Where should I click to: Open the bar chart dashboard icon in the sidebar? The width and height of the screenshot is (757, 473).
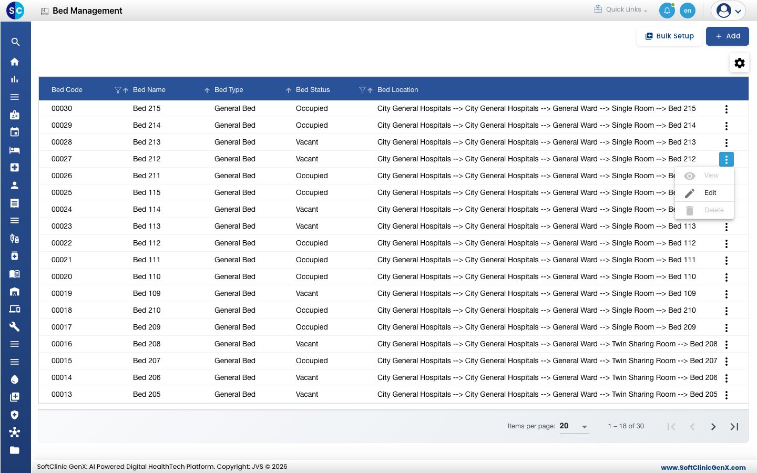tap(15, 79)
